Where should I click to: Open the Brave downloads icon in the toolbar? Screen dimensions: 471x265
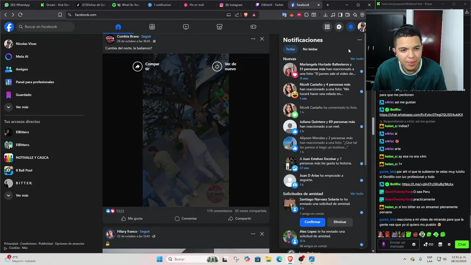[325, 15]
